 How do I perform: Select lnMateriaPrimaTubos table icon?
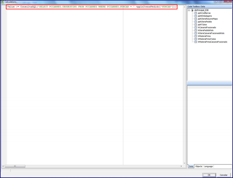[x=195, y=39]
